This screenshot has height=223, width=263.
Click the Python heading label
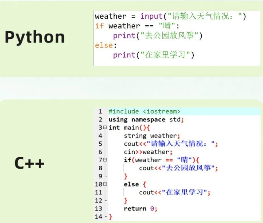(35, 38)
